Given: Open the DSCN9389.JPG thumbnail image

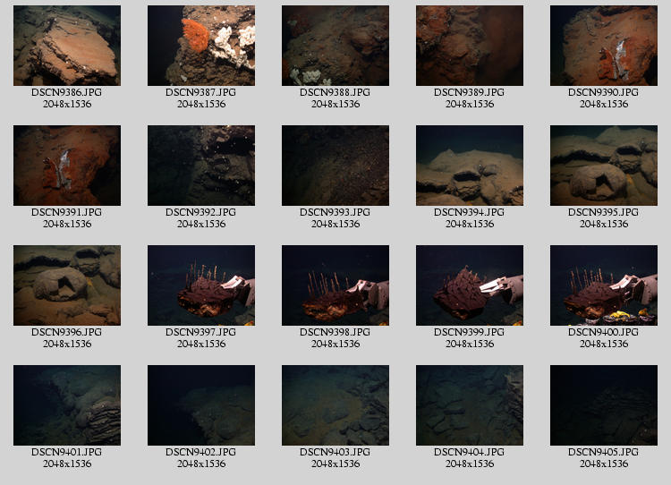Looking at the screenshot, I should click(x=470, y=46).
